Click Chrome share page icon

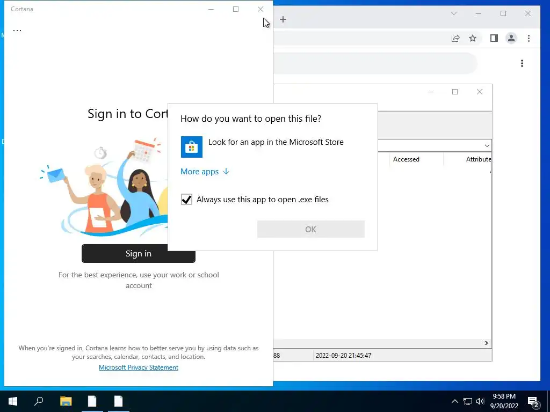pyautogui.click(x=455, y=38)
